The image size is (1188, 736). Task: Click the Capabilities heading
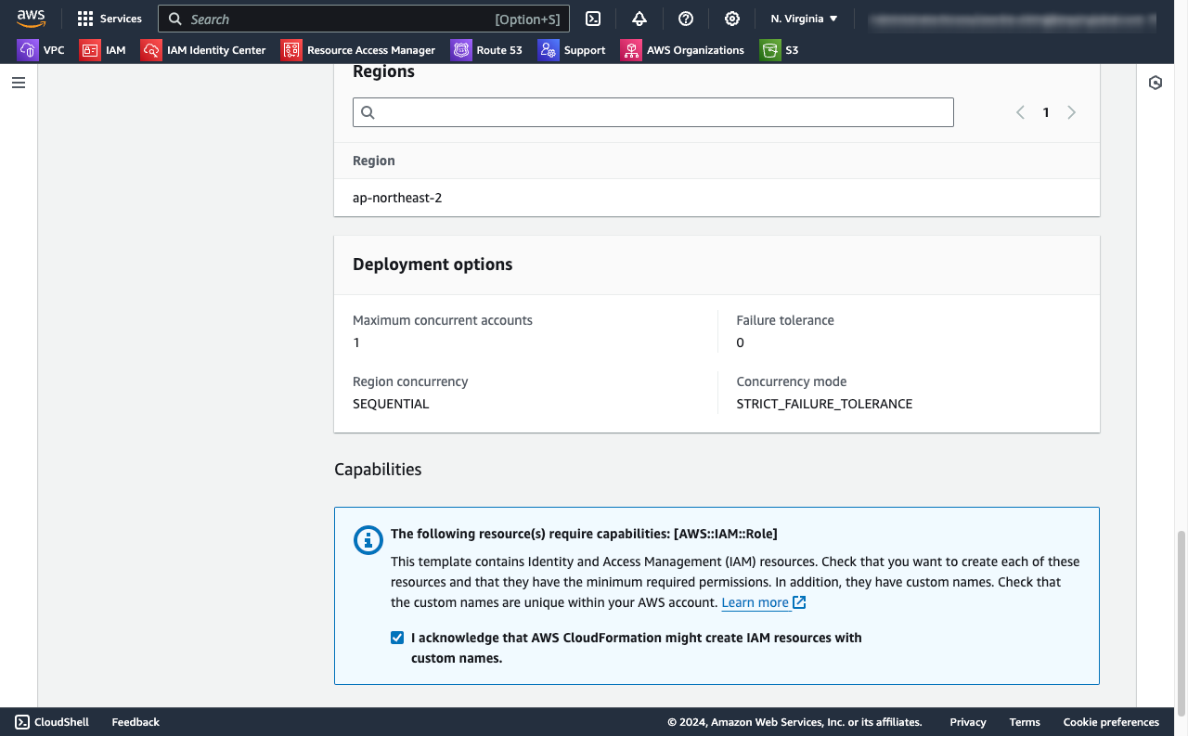(x=378, y=470)
